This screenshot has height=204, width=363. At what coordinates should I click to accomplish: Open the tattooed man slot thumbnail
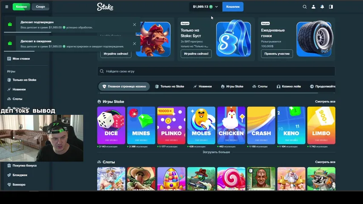coord(261,179)
